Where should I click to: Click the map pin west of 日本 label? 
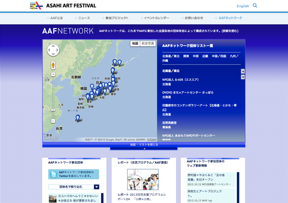pyautogui.click(x=92, y=87)
